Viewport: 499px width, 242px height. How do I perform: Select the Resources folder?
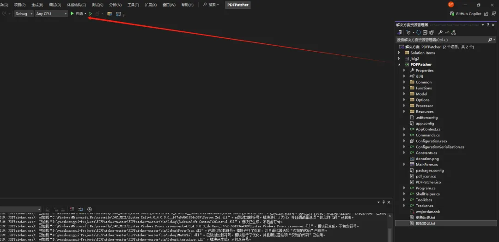tap(425, 112)
